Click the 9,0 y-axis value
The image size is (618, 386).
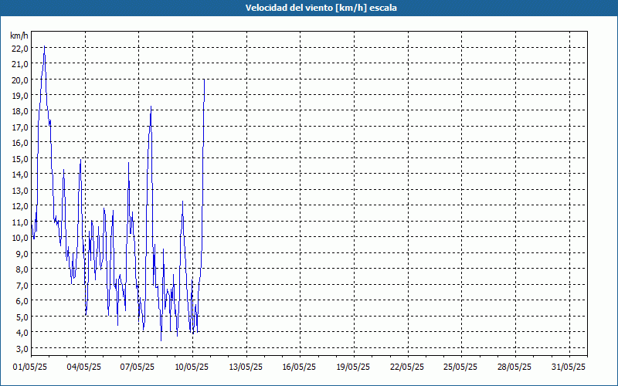[22, 253]
